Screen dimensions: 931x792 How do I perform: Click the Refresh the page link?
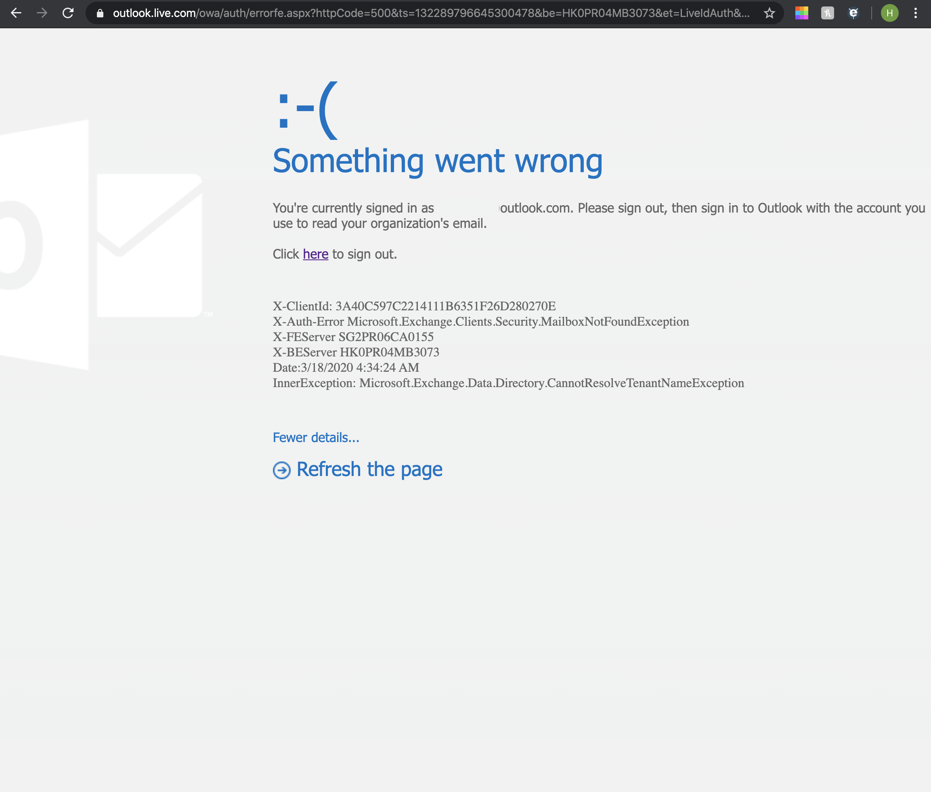click(369, 469)
